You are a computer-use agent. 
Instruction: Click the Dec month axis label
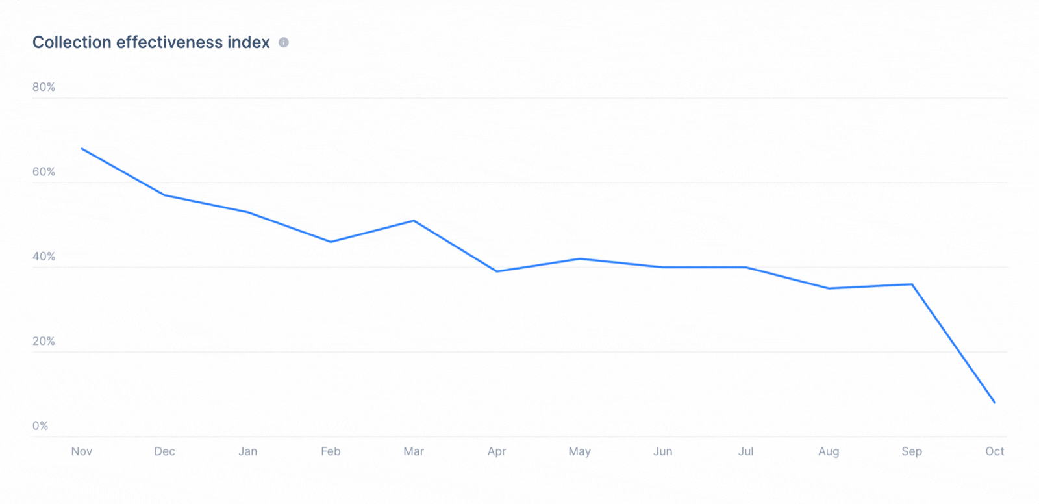point(164,451)
